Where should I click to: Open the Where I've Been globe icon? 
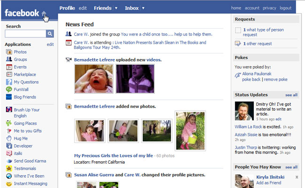(x=9, y=176)
